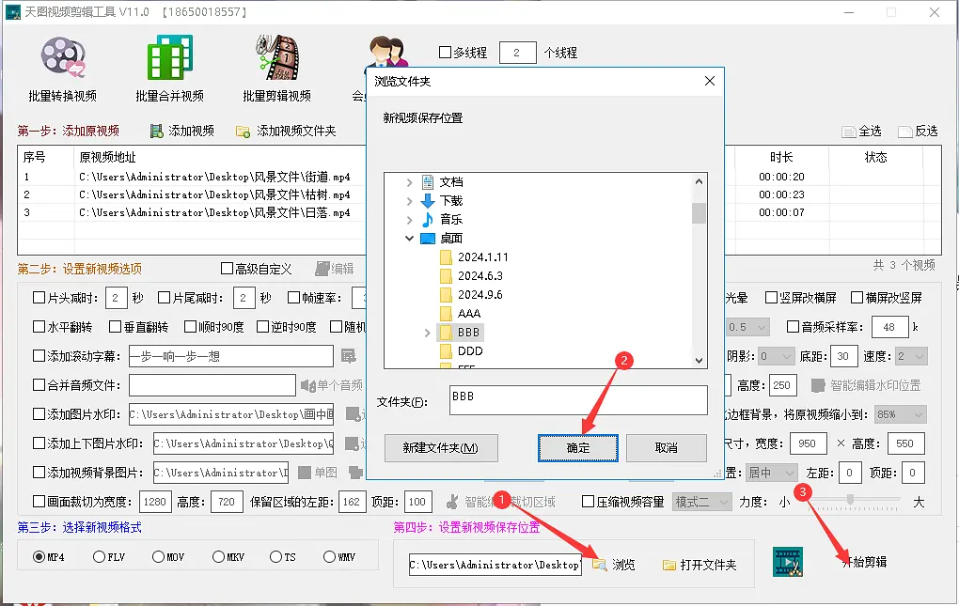Viewport: 959px width, 606px height.
Task: Click the folder tree scrollbar down arrow
Action: pos(700,361)
